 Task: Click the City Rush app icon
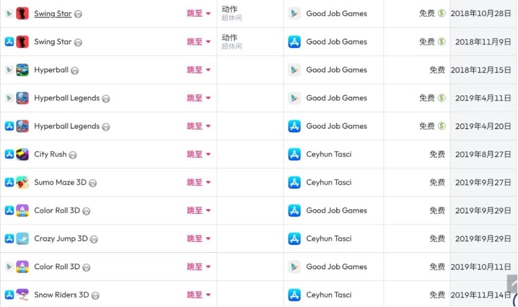coord(22,154)
